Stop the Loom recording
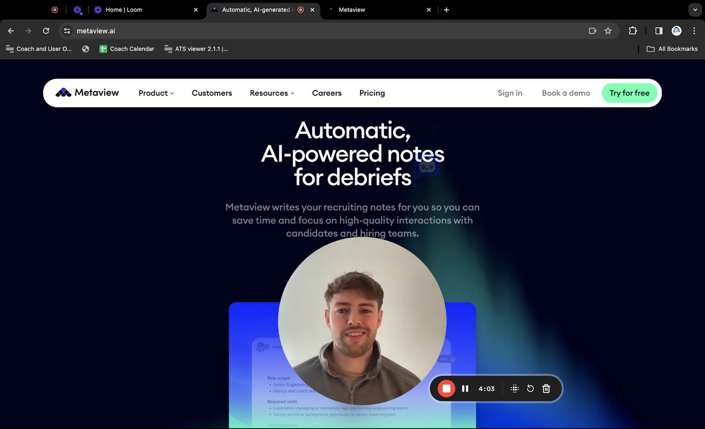 point(447,389)
